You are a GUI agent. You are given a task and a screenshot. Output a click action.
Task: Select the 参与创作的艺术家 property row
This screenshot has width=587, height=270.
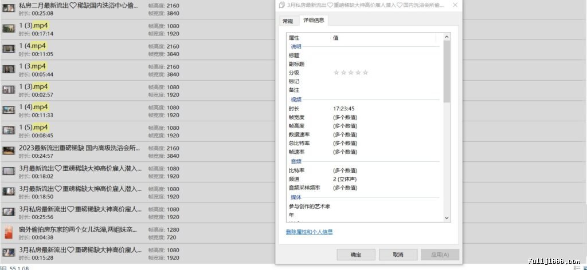[364, 206]
